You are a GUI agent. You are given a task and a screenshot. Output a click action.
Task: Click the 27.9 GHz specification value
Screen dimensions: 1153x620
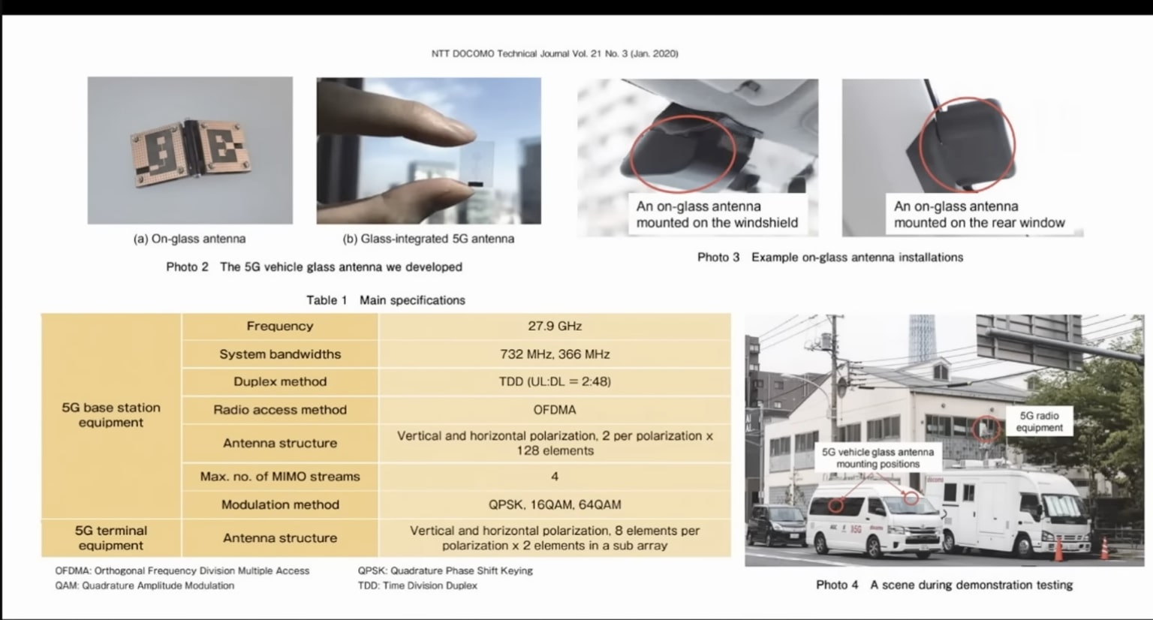pyautogui.click(x=555, y=326)
